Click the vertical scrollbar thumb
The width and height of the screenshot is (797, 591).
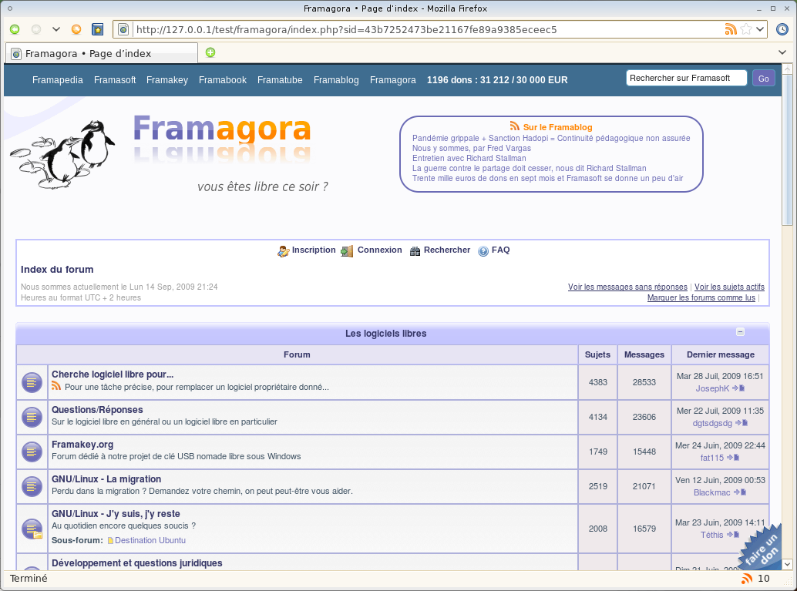pos(787,149)
